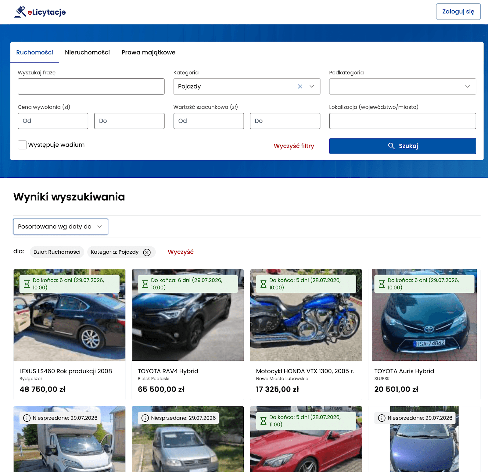This screenshot has width=488, height=472.
Task: Focus the Lokalizacja input field
Action: 403,121
